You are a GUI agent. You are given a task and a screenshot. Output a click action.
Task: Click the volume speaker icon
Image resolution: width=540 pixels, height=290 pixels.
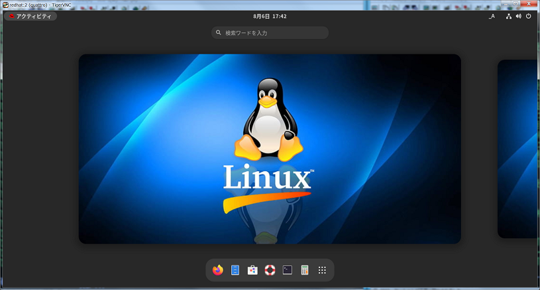pyautogui.click(x=518, y=16)
